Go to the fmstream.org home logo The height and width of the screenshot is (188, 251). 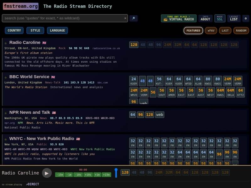tap(21, 6)
